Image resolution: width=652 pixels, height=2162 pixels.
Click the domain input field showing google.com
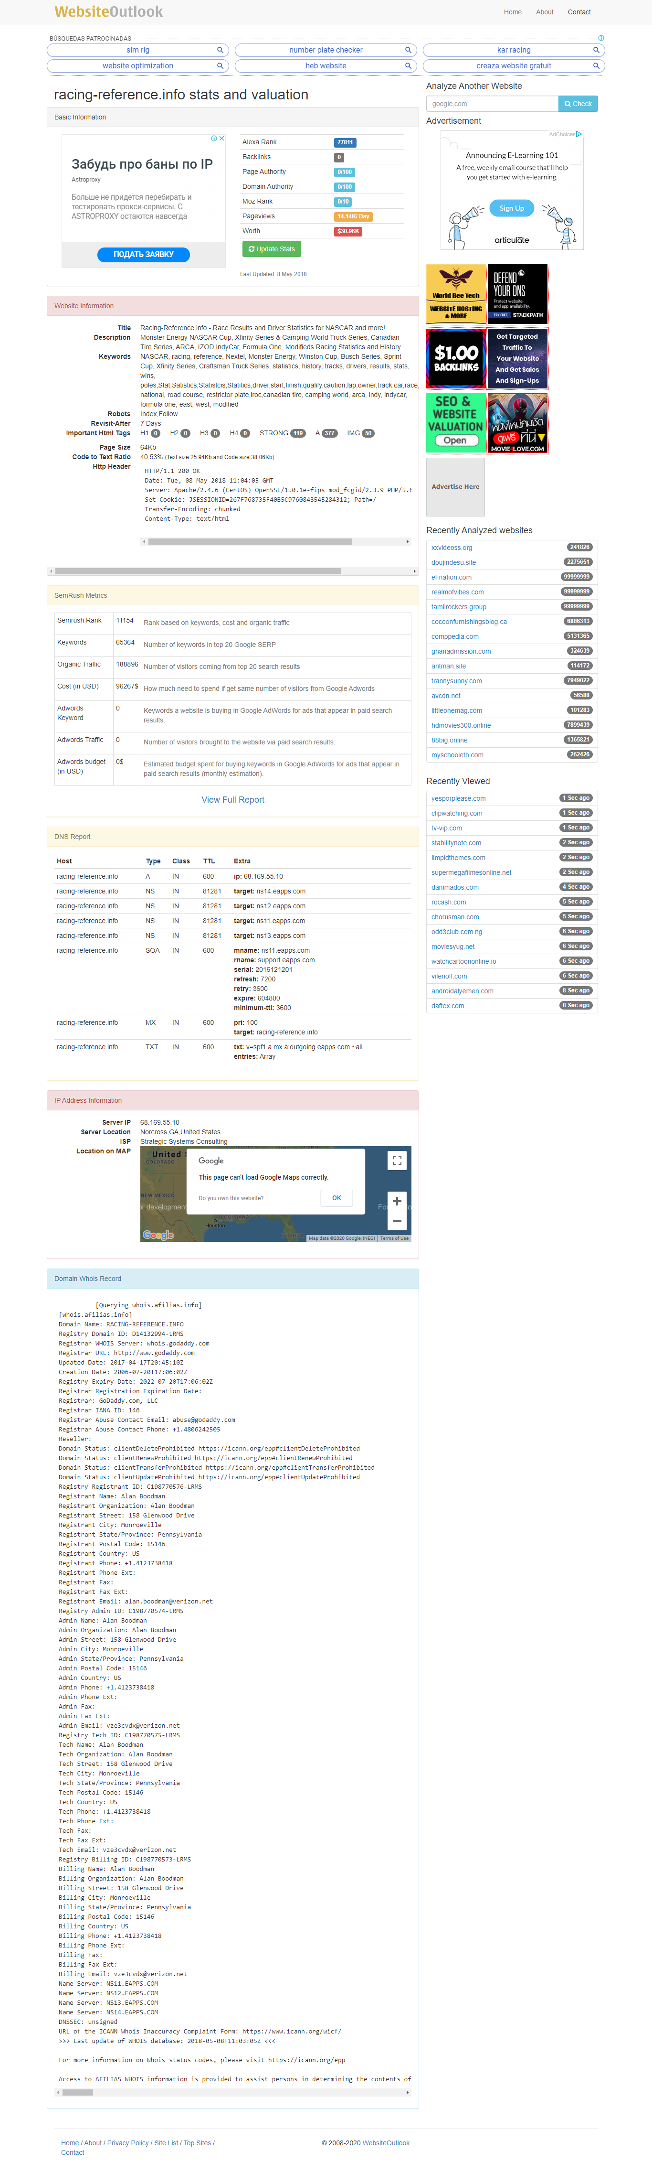click(492, 104)
